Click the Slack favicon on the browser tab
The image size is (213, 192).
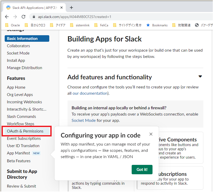click(8, 8)
